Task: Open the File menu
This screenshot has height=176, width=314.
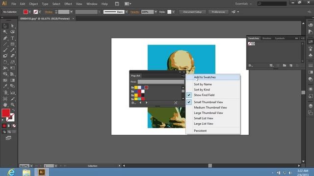Action: point(14,4)
